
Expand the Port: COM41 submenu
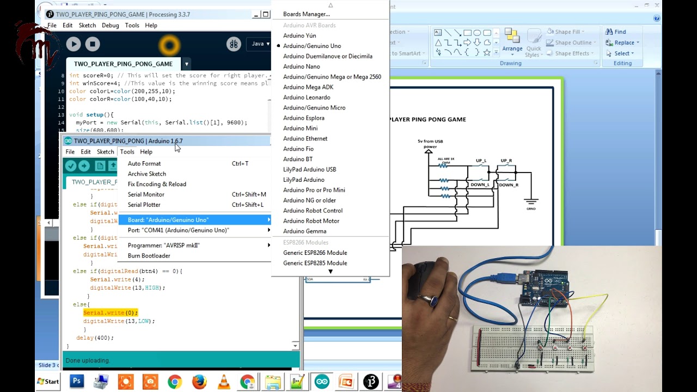[194, 230]
